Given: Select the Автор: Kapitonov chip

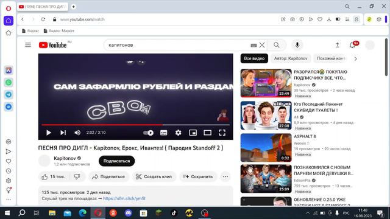Looking at the screenshot, I should [291, 58].
